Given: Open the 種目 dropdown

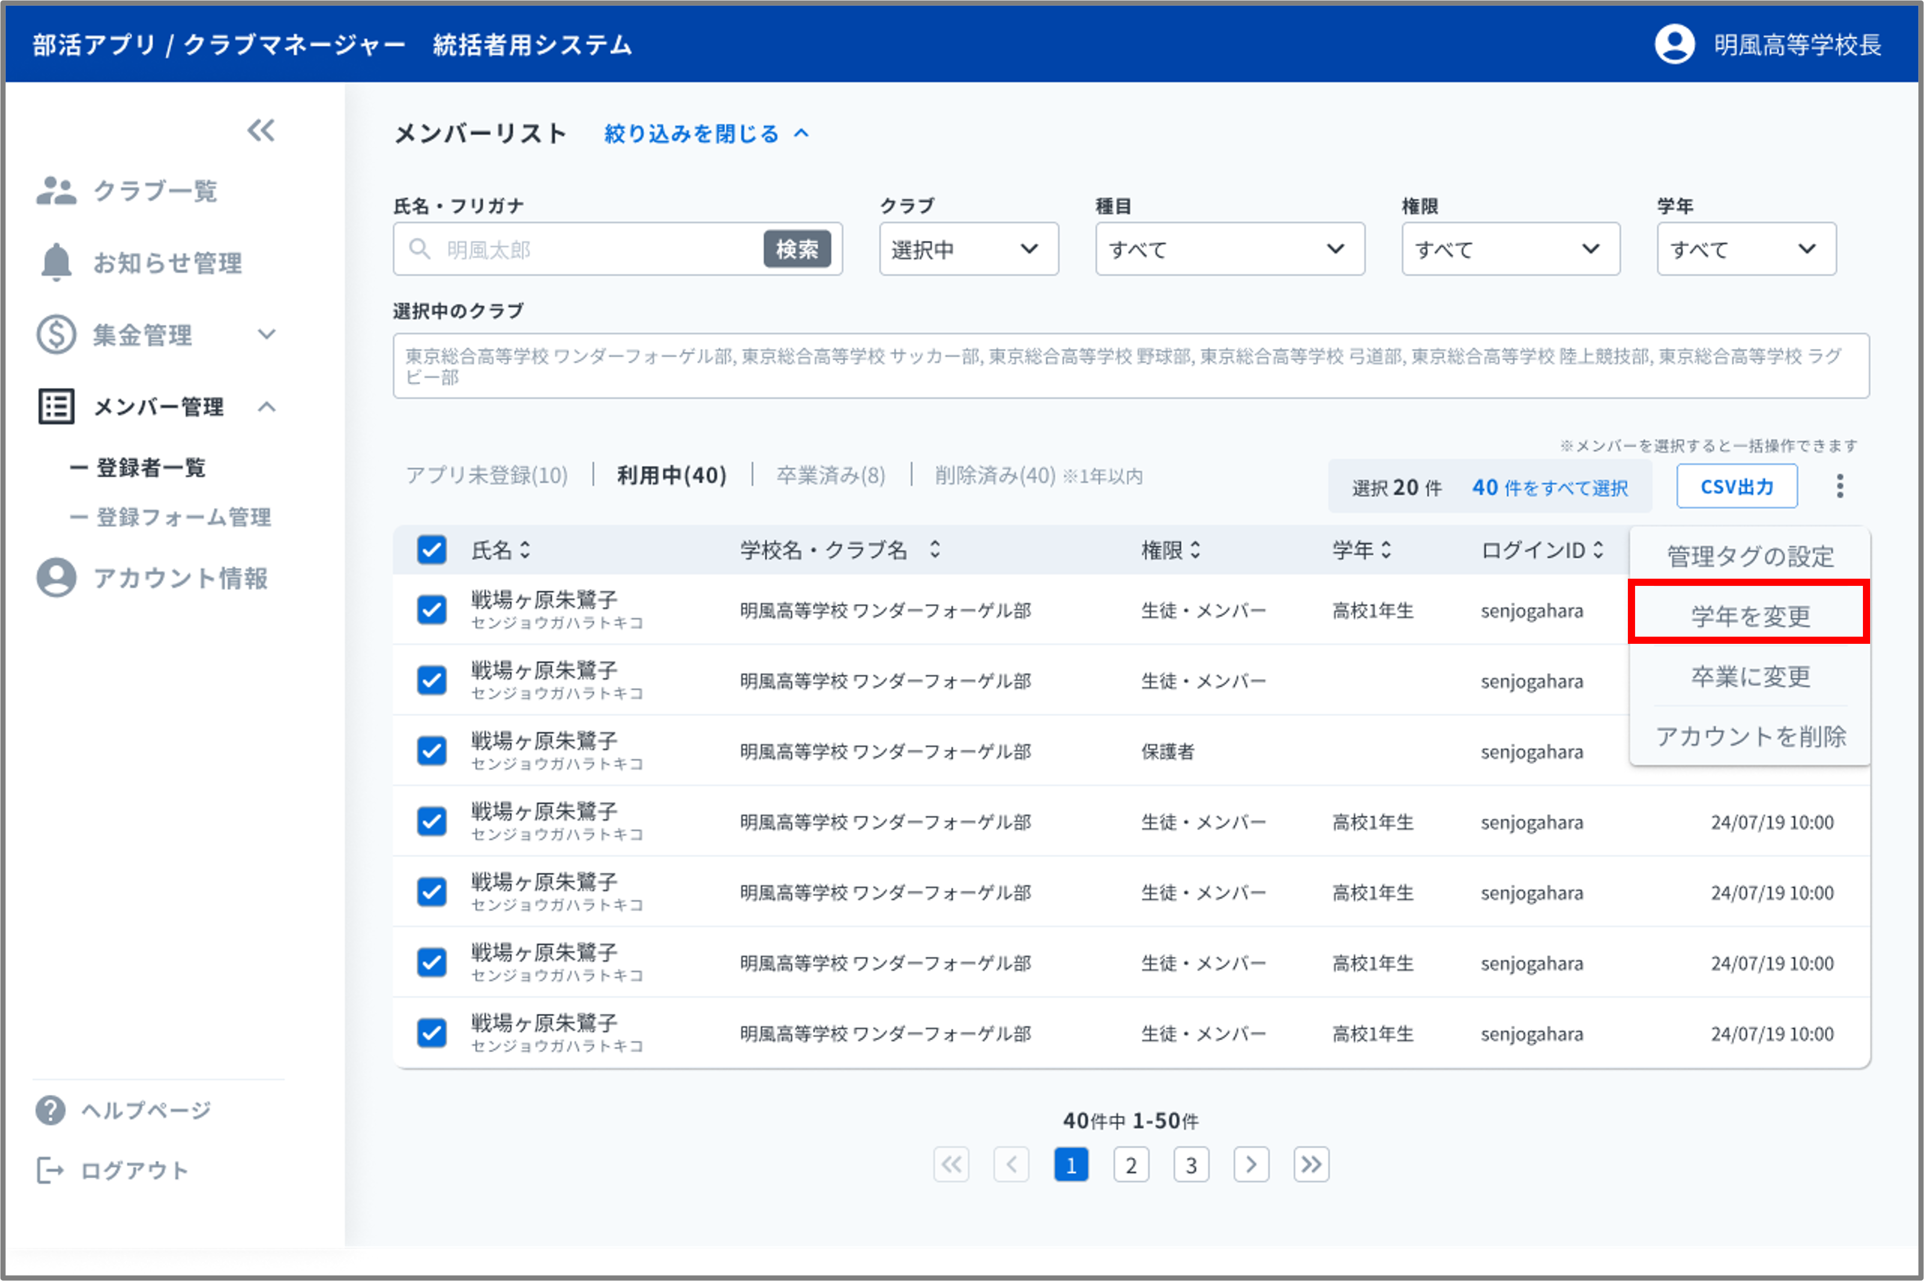Looking at the screenshot, I should tap(1230, 248).
